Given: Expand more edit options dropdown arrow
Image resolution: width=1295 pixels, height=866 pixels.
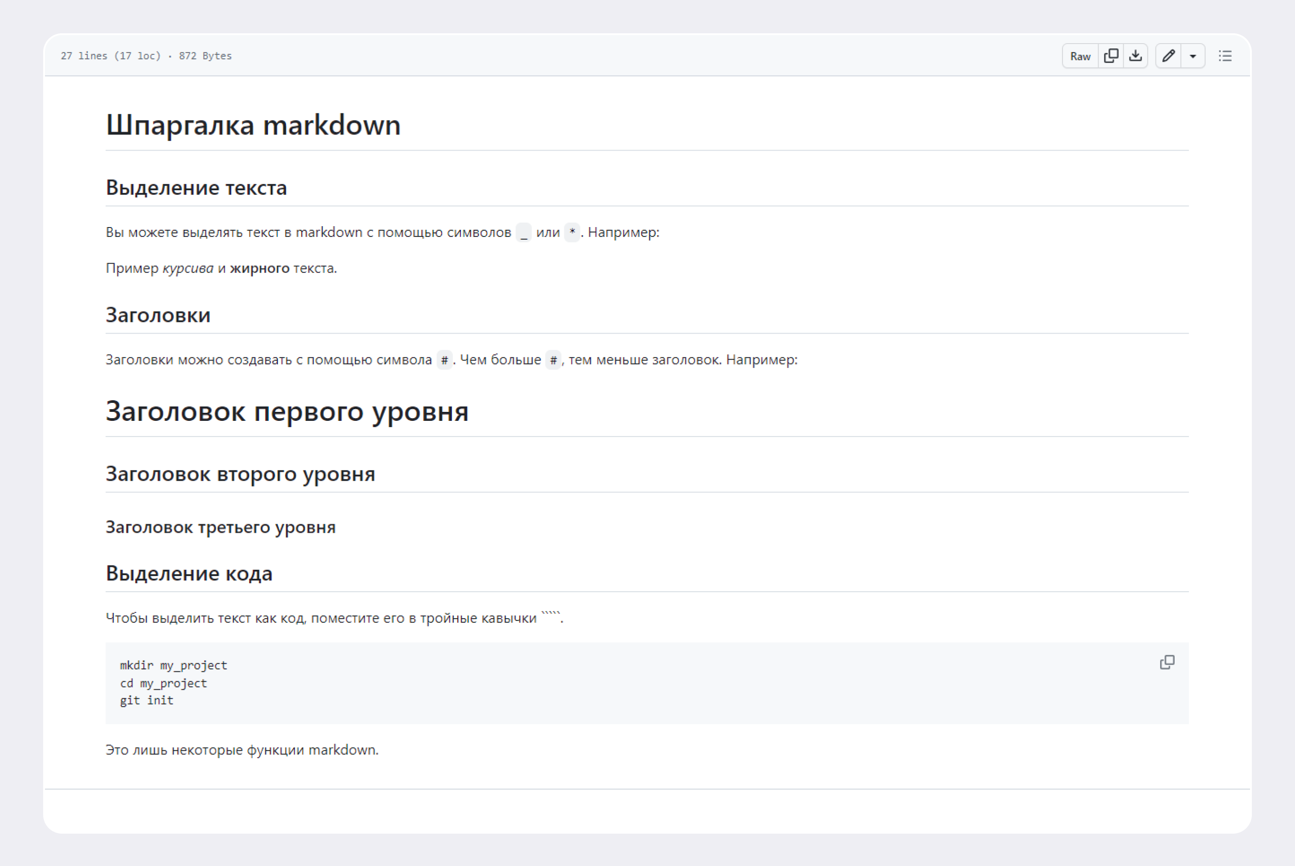Looking at the screenshot, I should click(1193, 56).
